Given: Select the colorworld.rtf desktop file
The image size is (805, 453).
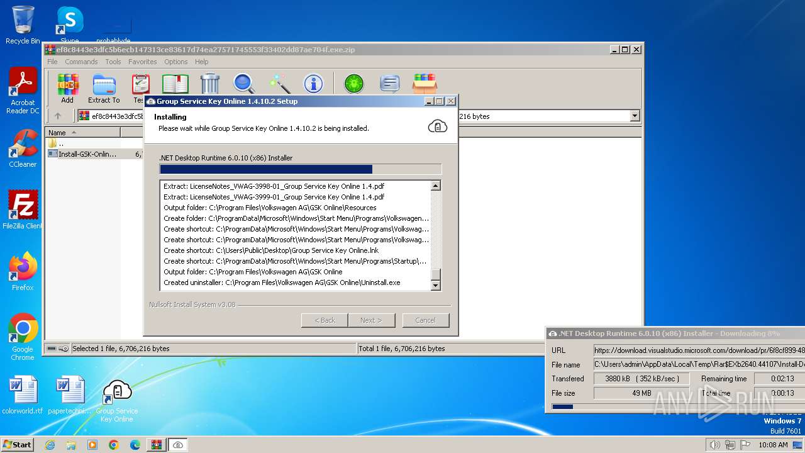Looking at the screenshot, I should click(x=23, y=395).
